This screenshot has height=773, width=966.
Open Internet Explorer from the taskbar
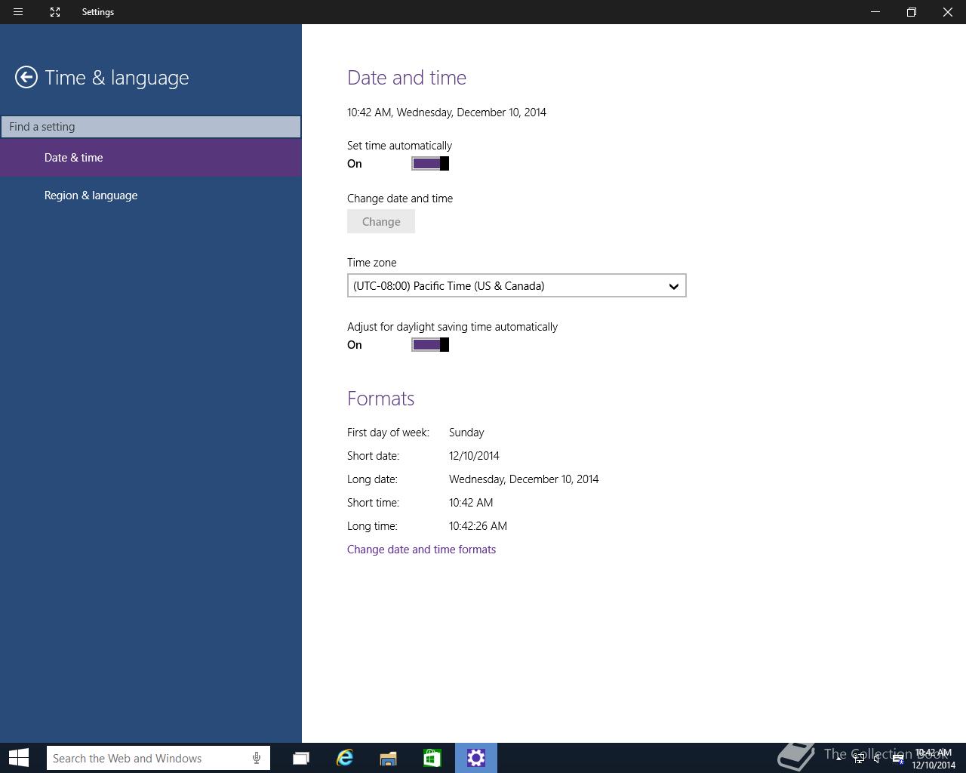pyautogui.click(x=345, y=758)
